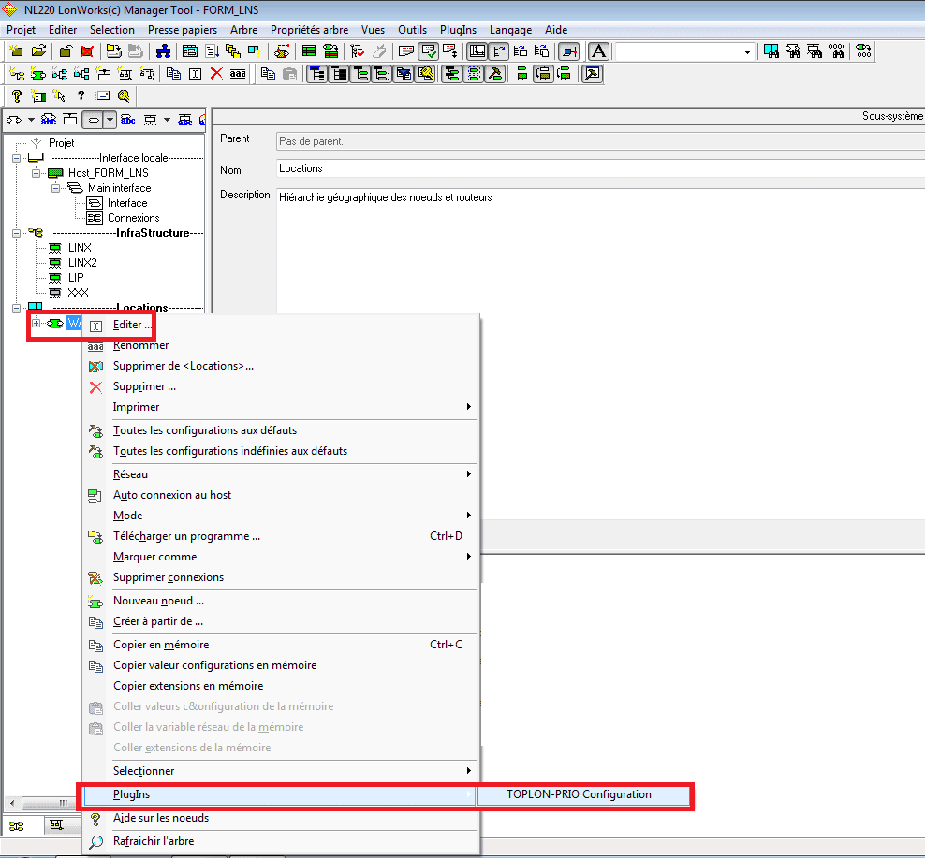Open the Outils menu
This screenshot has height=858, width=925.
click(412, 30)
